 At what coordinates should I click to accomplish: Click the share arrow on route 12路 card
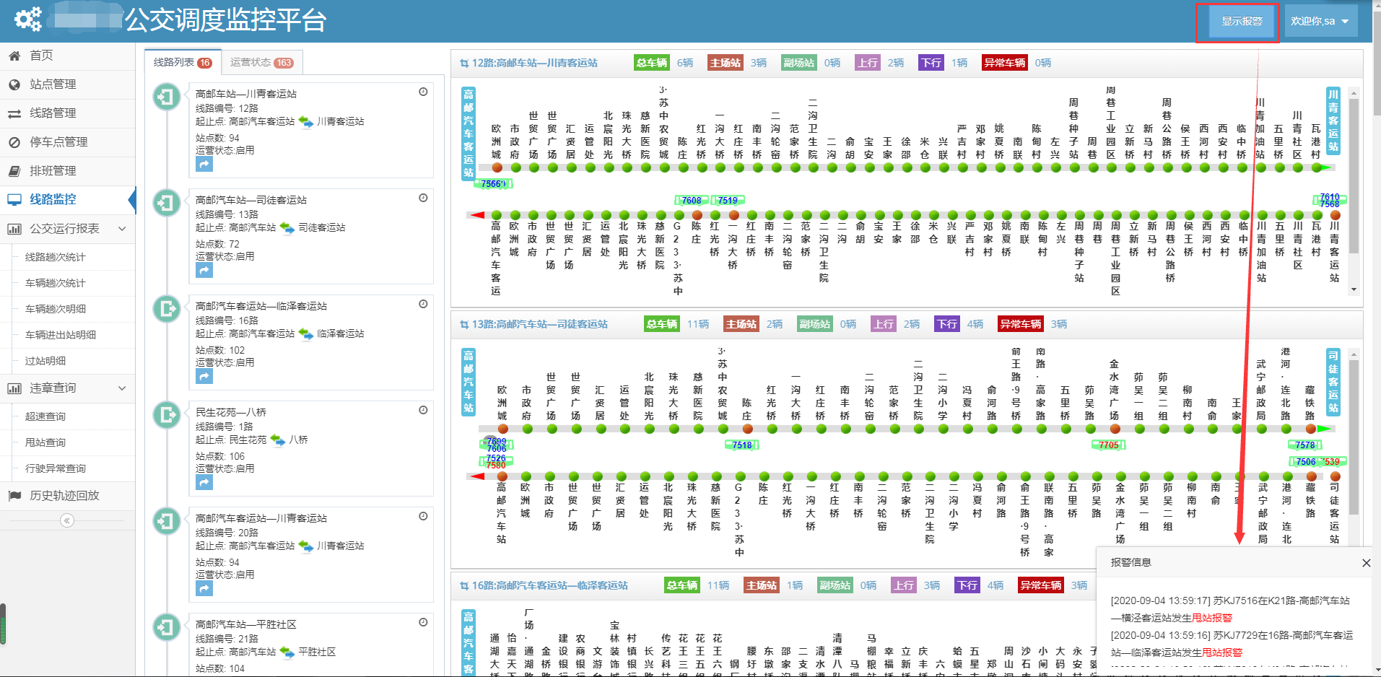(x=204, y=165)
